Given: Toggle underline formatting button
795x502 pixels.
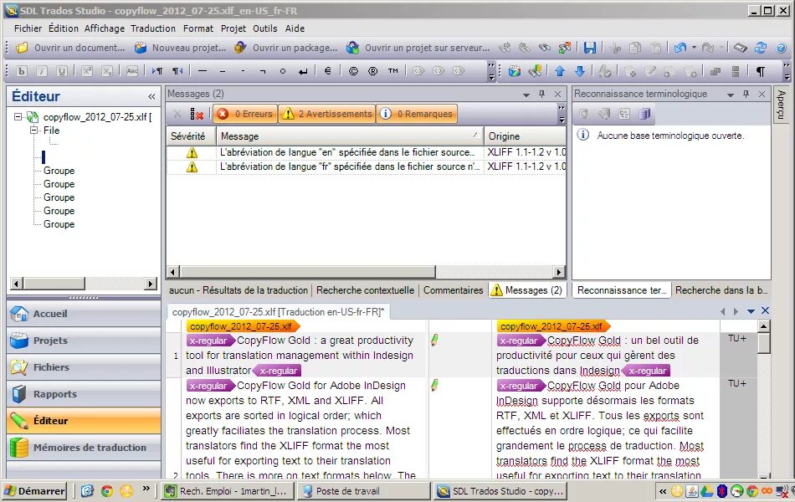Looking at the screenshot, I should 61,71.
